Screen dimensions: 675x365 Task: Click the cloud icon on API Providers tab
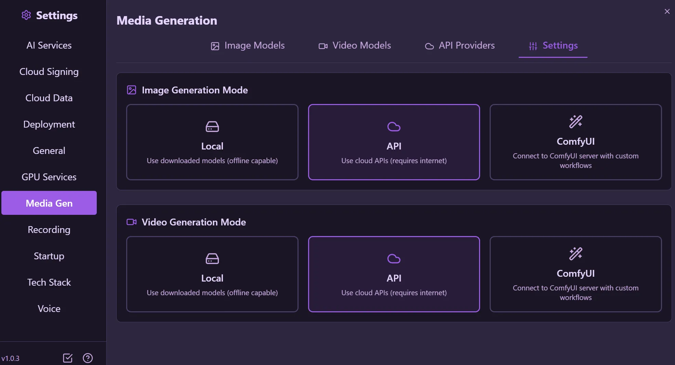429,46
